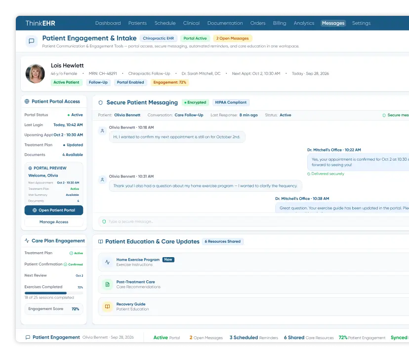
Task: Open the Recovery Guide resource
Action: pyautogui.click(x=253, y=307)
